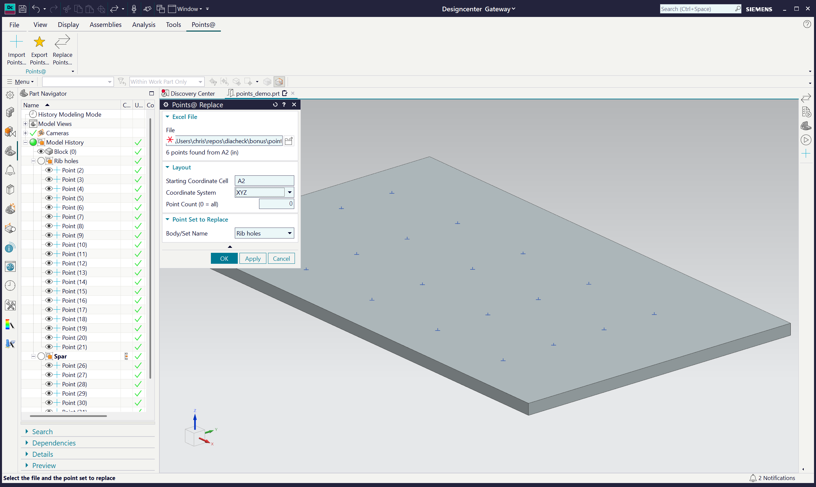
Task: Toggle visibility eye of Point (2)
Action: pyautogui.click(x=49, y=170)
